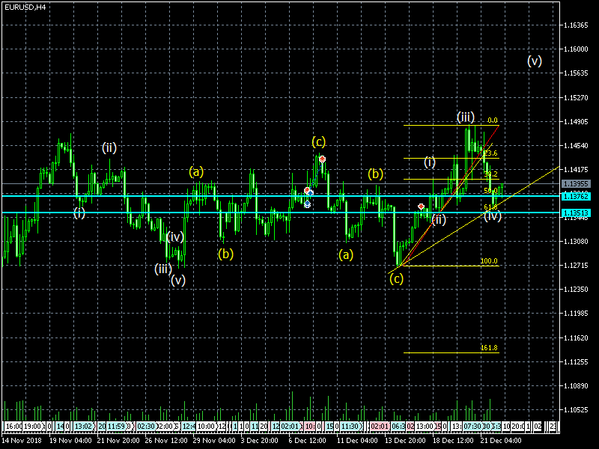This screenshot has width=599, height=449.
Task: Select the 1.16365 price scale value
Action: (x=577, y=25)
